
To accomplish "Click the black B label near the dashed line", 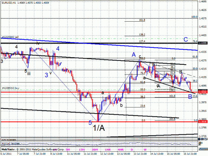I will point(180,72).
